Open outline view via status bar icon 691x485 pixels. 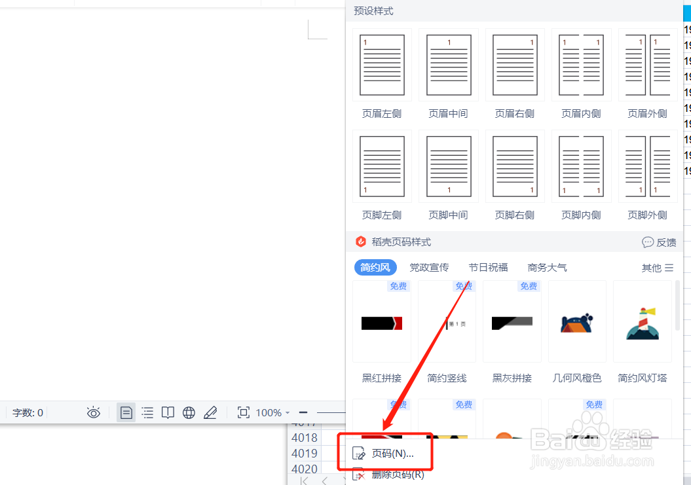tap(147, 412)
